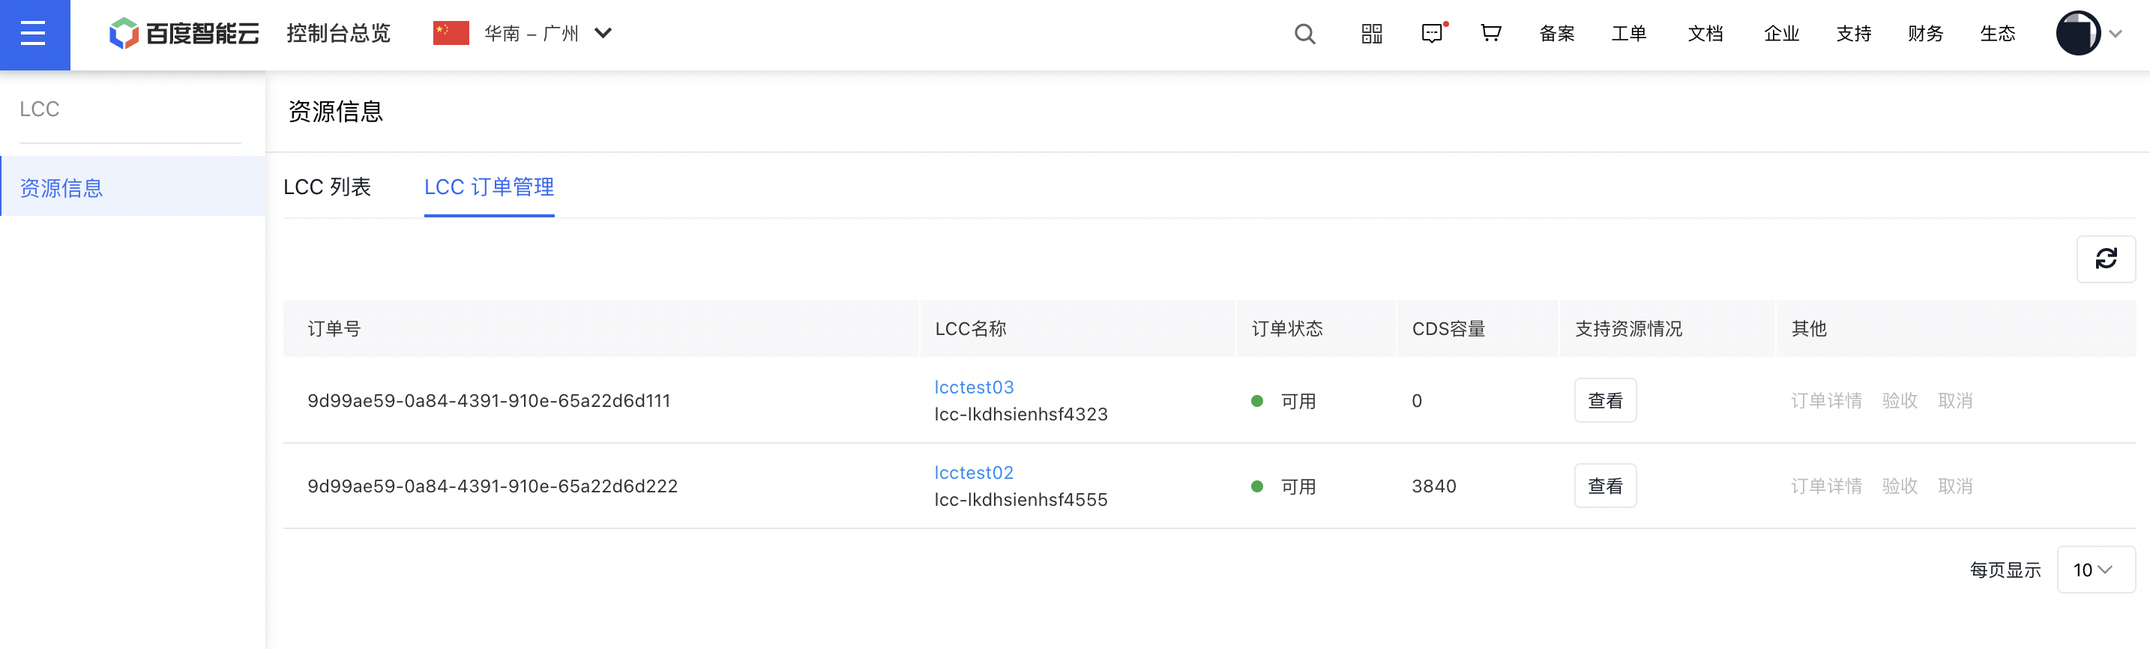Click the China flag region icon
This screenshot has width=2150, height=649.
(x=451, y=34)
